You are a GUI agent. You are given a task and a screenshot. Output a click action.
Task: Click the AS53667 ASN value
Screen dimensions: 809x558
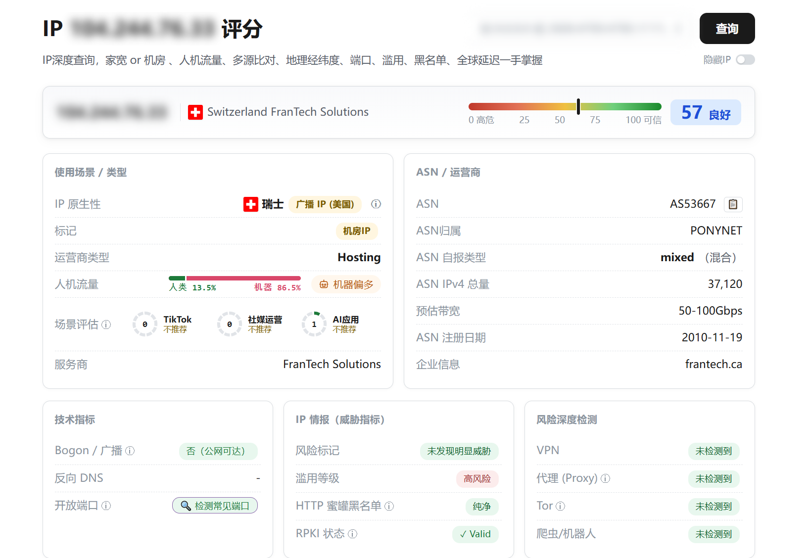coord(693,204)
